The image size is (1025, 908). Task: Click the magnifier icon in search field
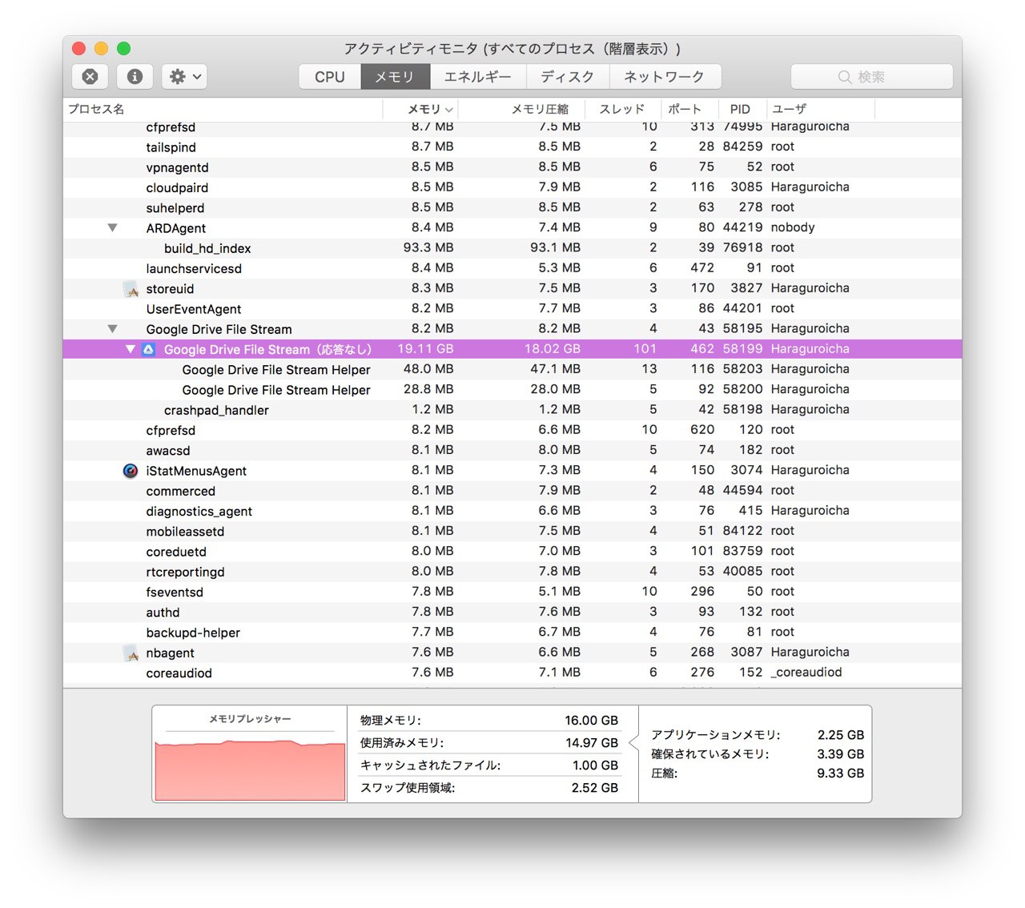pos(845,77)
